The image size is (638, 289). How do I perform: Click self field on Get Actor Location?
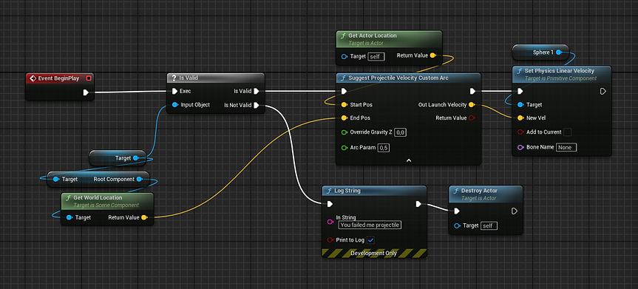point(376,57)
